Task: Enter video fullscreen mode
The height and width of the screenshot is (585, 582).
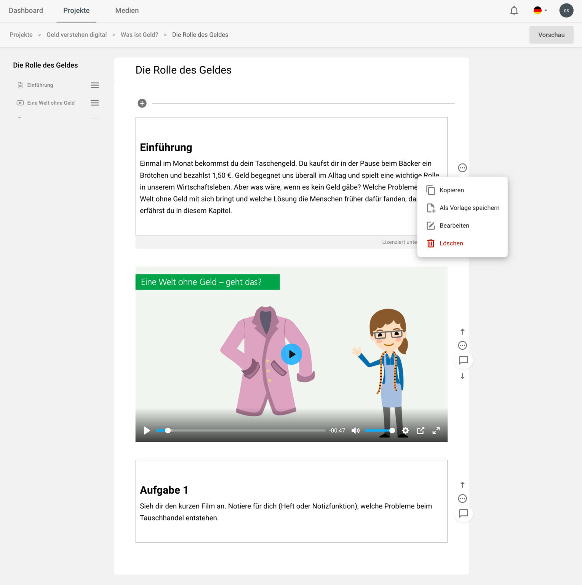Action: point(436,430)
